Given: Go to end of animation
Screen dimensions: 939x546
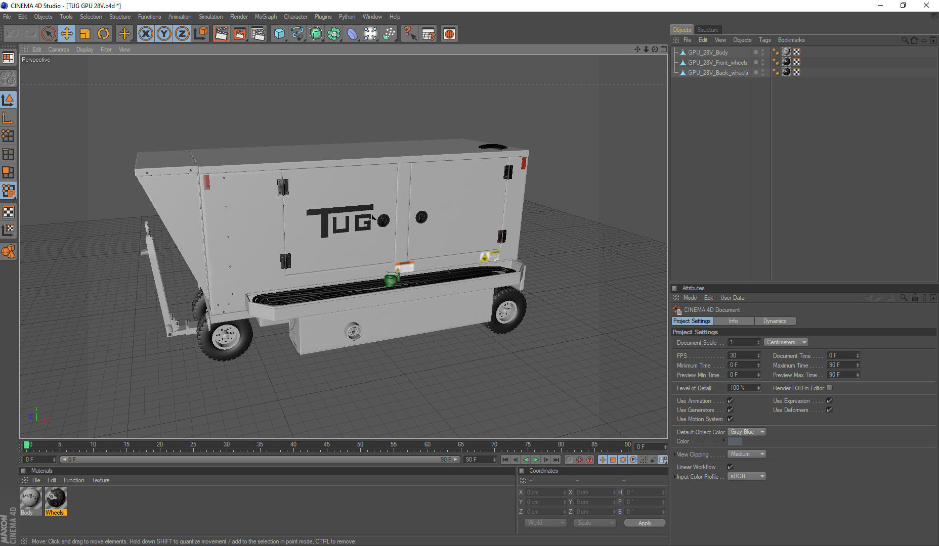Looking at the screenshot, I should 557,460.
